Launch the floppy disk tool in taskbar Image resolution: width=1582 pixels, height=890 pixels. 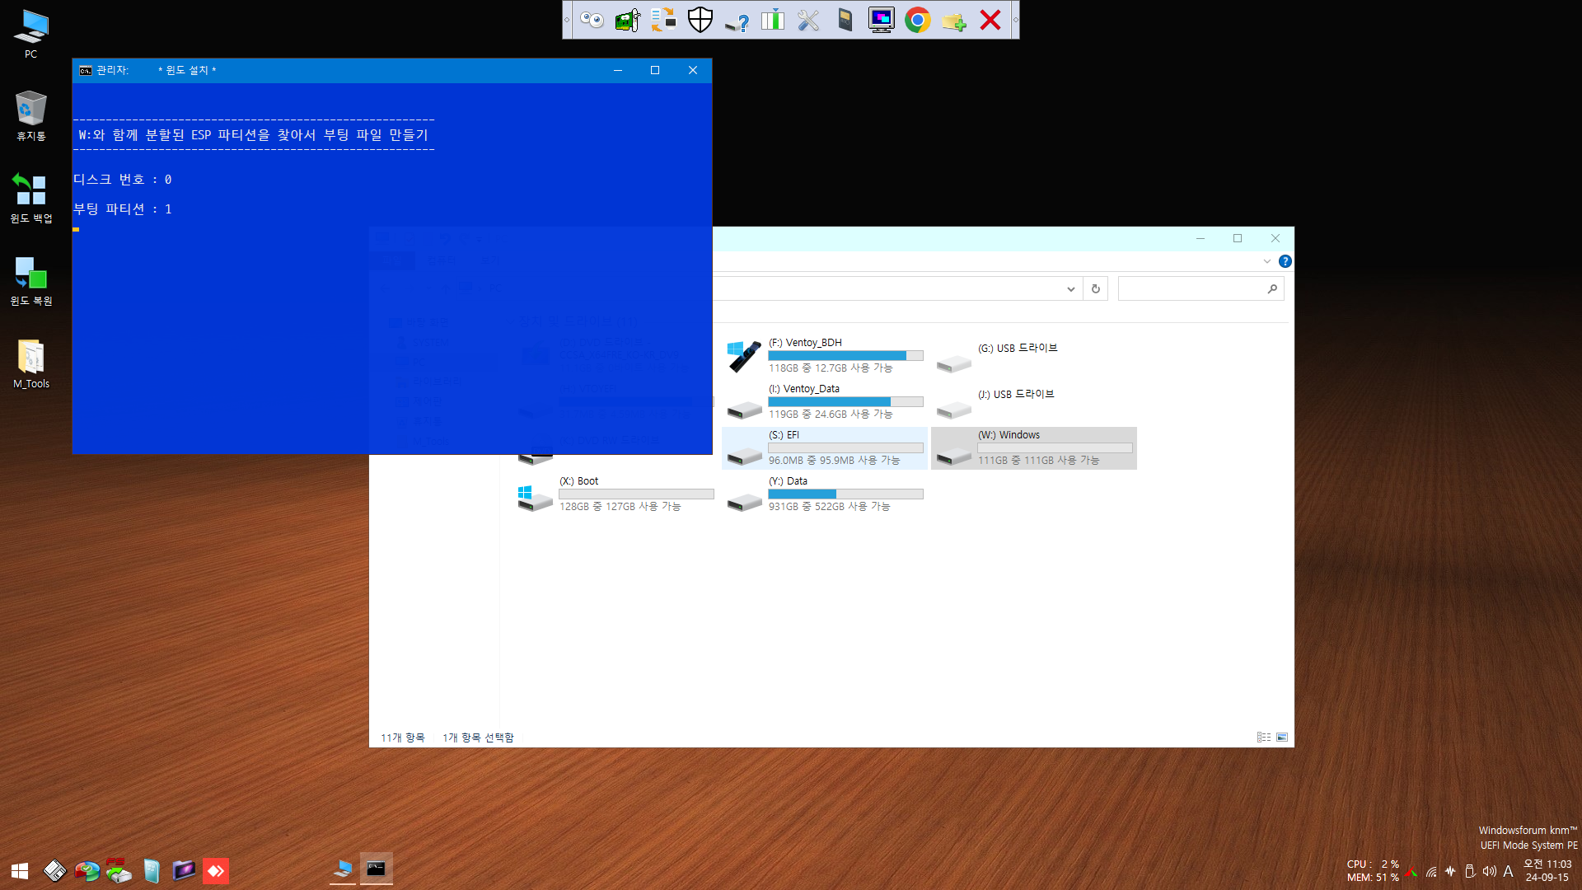[x=54, y=871]
